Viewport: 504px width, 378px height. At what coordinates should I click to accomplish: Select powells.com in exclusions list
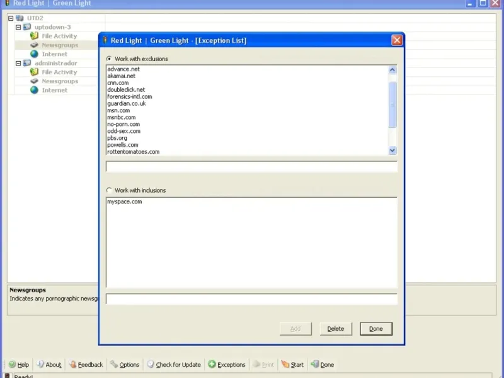122,145
